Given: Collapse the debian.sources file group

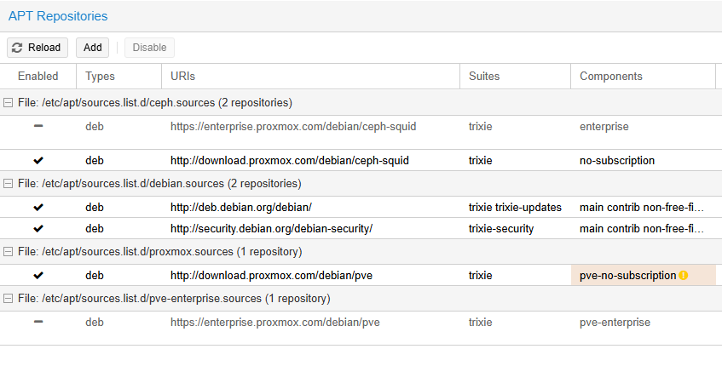Looking at the screenshot, I should click(x=8, y=184).
